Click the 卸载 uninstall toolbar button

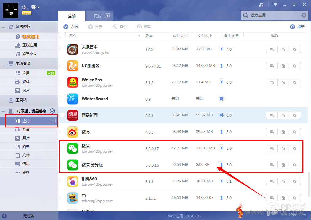(144, 27)
